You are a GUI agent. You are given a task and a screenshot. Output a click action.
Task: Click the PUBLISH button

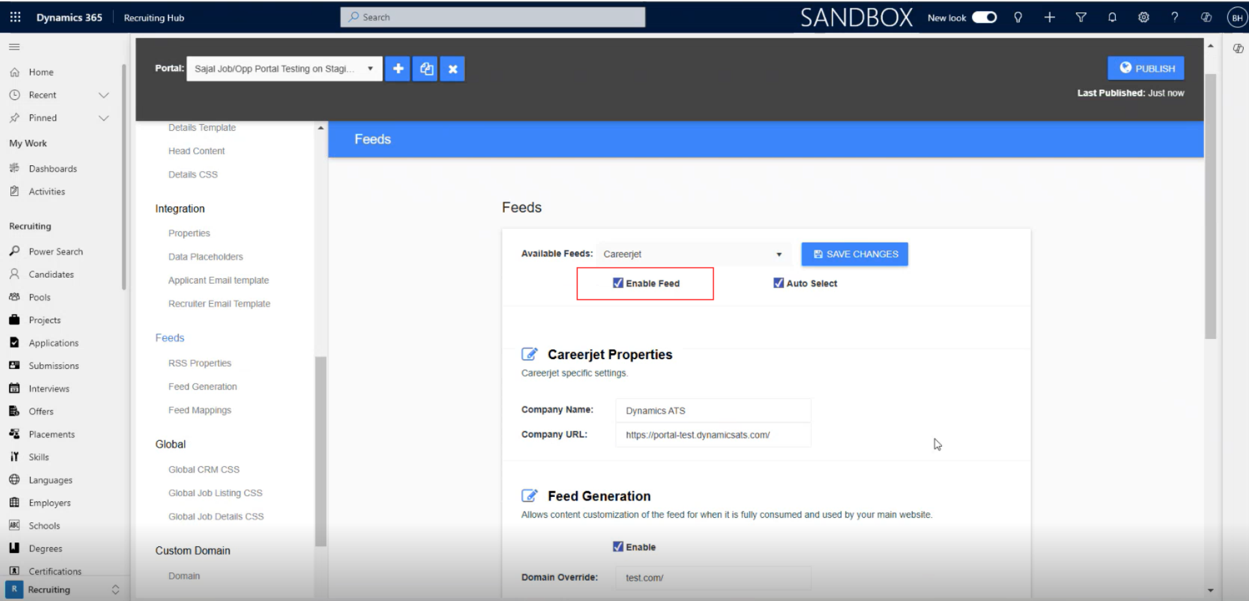coord(1146,68)
